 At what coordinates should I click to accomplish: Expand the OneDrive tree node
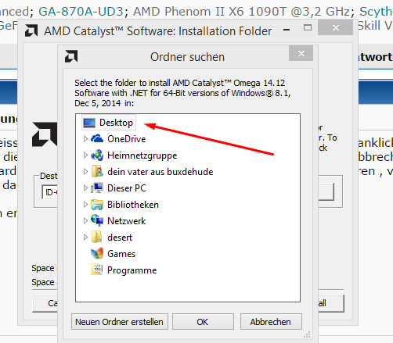click(85, 139)
